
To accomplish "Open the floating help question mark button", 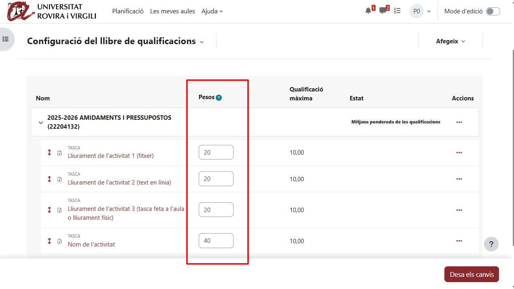I will tap(491, 244).
